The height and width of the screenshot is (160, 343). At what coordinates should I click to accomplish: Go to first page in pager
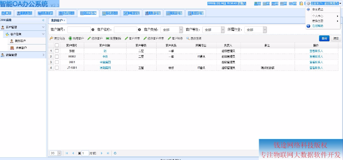[67, 153]
